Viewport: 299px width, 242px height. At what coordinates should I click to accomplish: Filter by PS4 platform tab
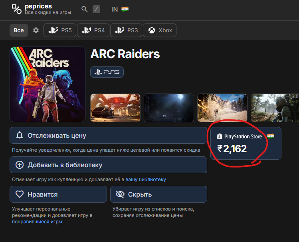click(93, 30)
